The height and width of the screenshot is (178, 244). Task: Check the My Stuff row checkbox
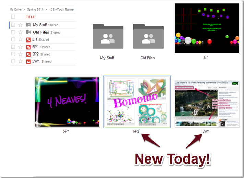pyautogui.click(x=13, y=25)
